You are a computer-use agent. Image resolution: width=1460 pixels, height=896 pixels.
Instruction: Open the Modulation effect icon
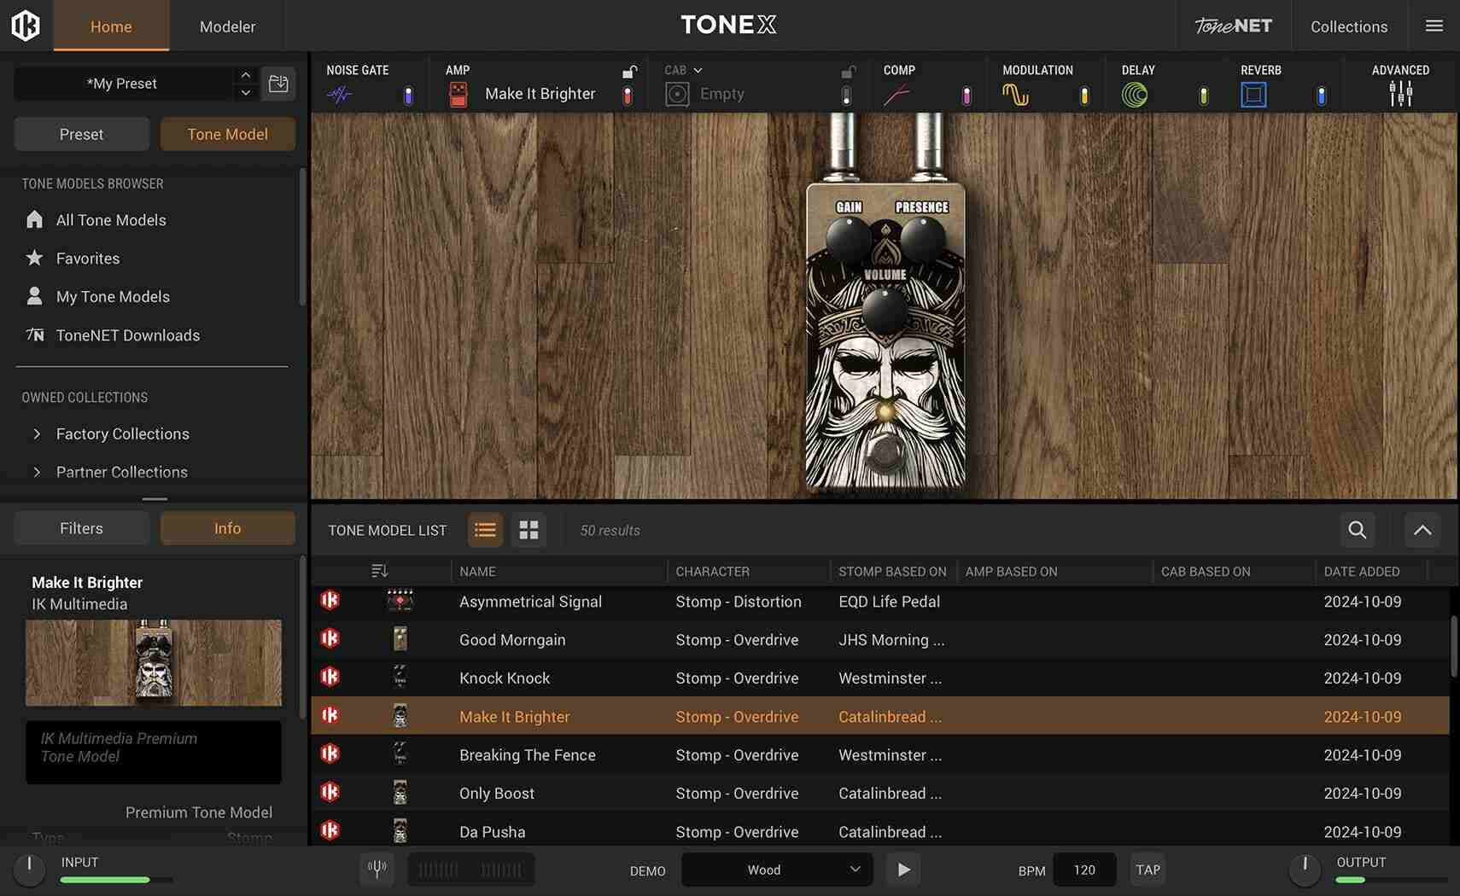pyautogui.click(x=1016, y=94)
